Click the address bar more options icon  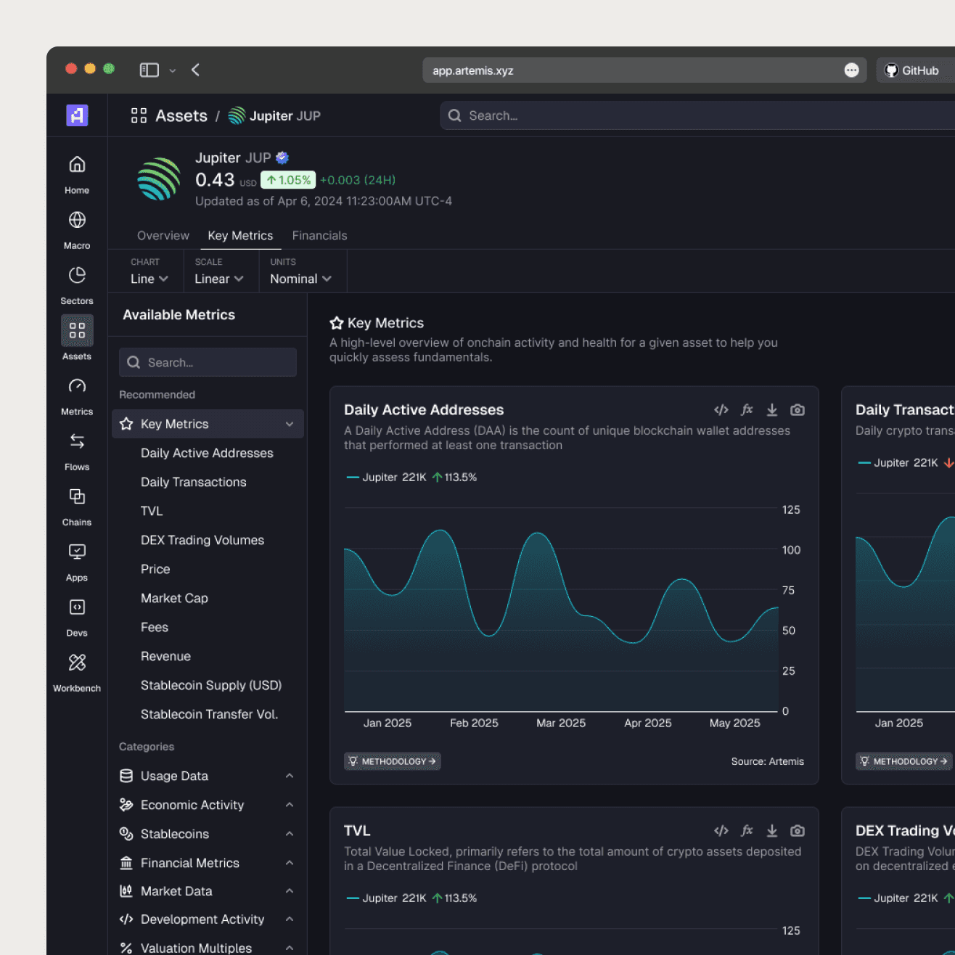click(x=852, y=70)
